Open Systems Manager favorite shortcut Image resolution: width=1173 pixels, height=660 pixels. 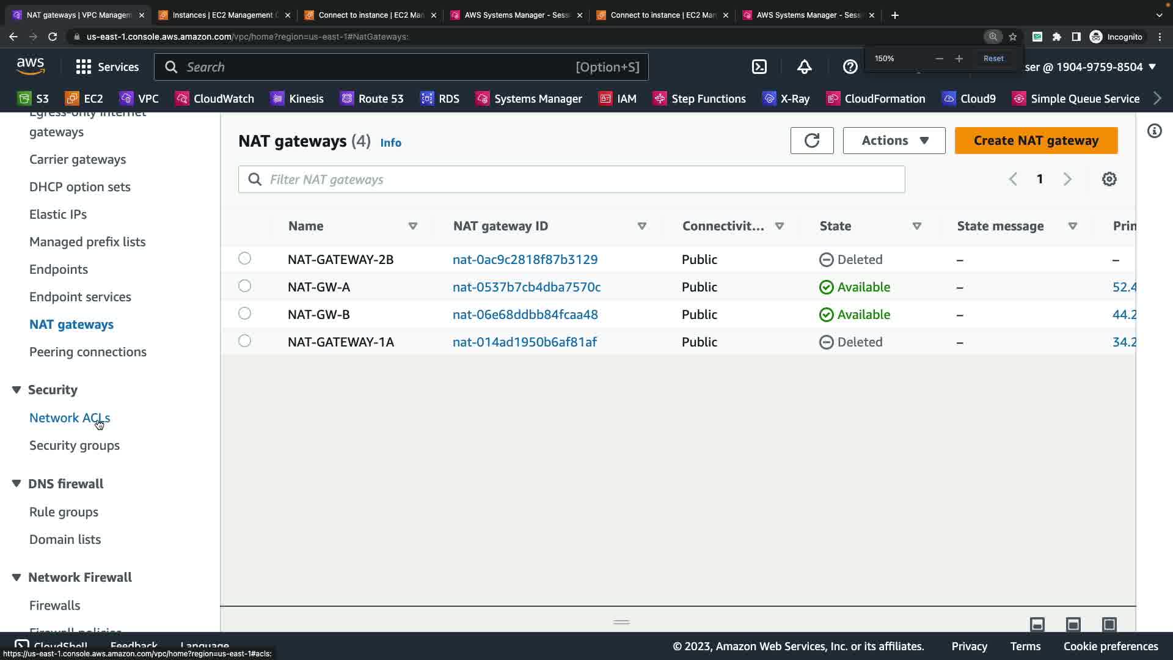point(529,98)
